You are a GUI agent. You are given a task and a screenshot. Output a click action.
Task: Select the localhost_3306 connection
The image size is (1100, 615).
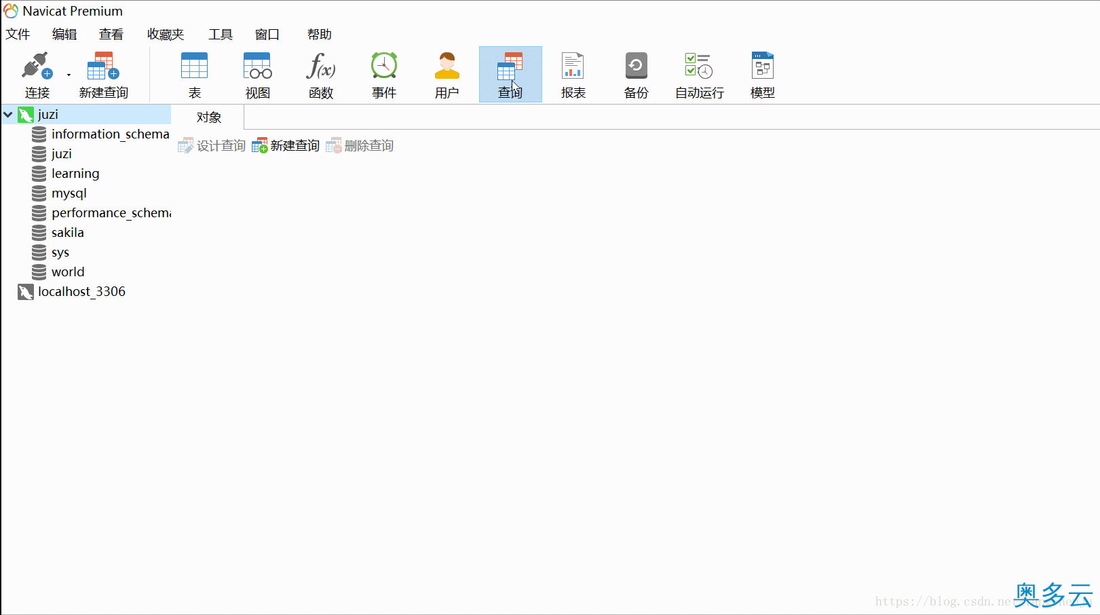(81, 291)
